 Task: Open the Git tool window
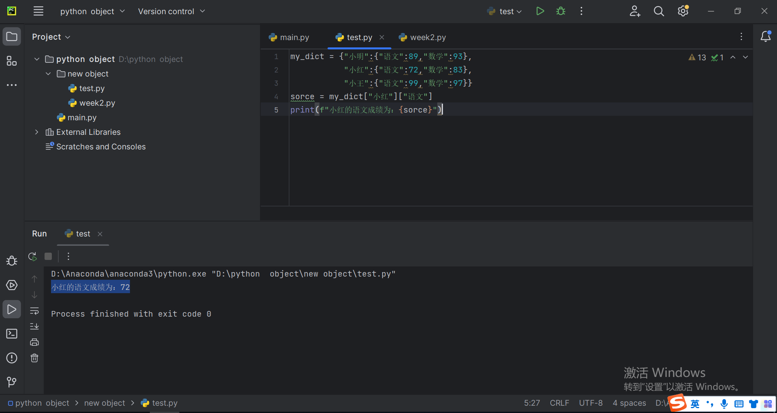pyautogui.click(x=12, y=382)
